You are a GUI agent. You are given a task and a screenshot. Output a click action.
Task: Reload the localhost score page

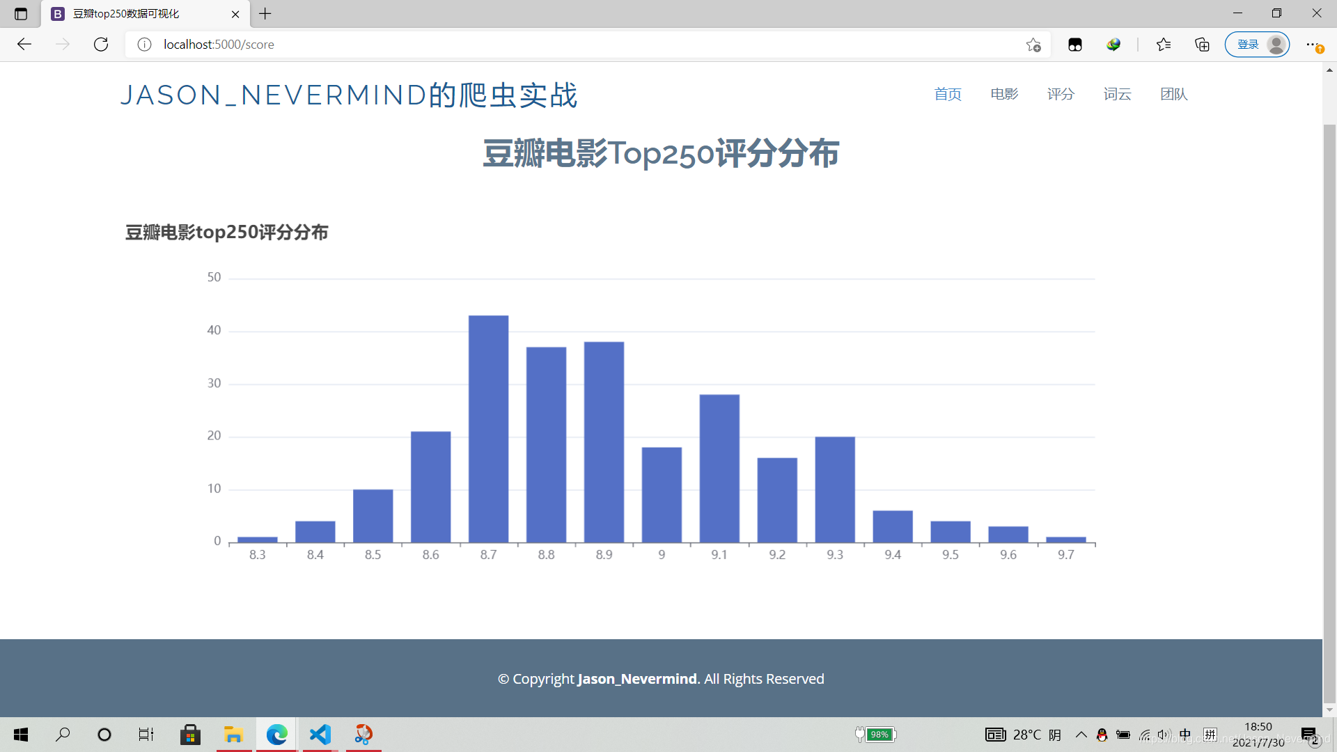pyautogui.click(x=101, y=45)
